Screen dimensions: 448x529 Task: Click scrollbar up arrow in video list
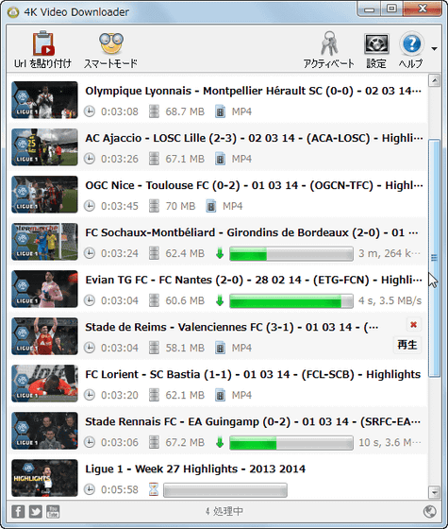point(435,80)
